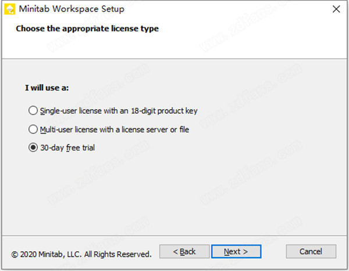Select the 30-day free trial radio button
This screenshot has width=349, height=271.
click(x=33, y=147)
